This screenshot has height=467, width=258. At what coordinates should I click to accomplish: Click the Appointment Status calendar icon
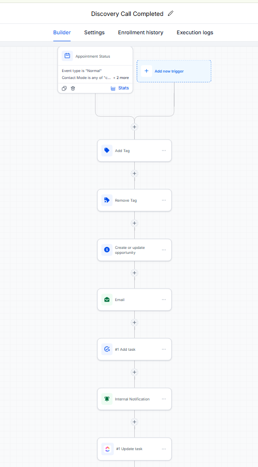(x=67, y=56)
